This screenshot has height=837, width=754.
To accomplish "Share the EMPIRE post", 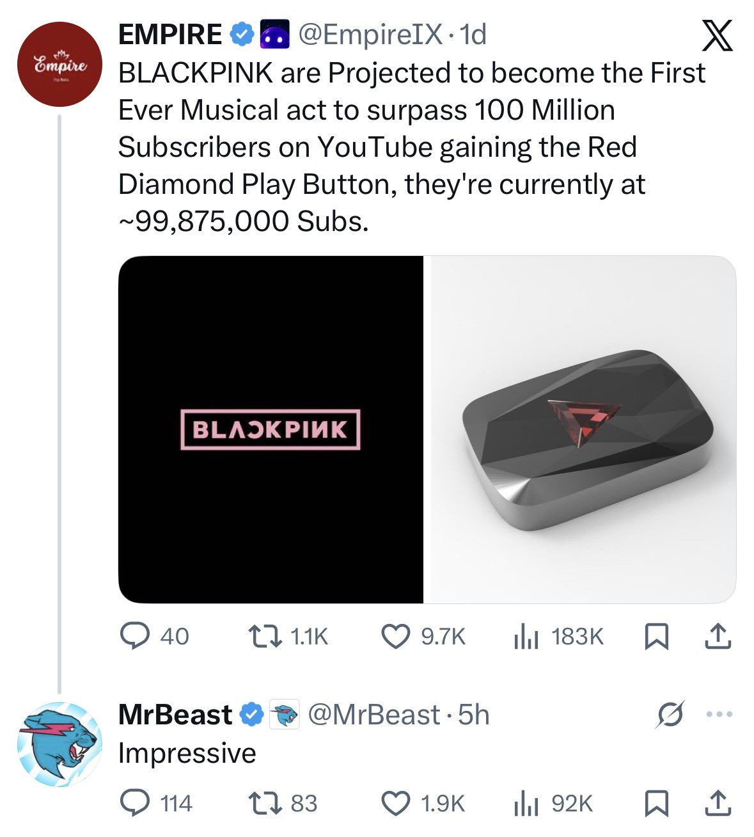I will [x=717, y=636].
